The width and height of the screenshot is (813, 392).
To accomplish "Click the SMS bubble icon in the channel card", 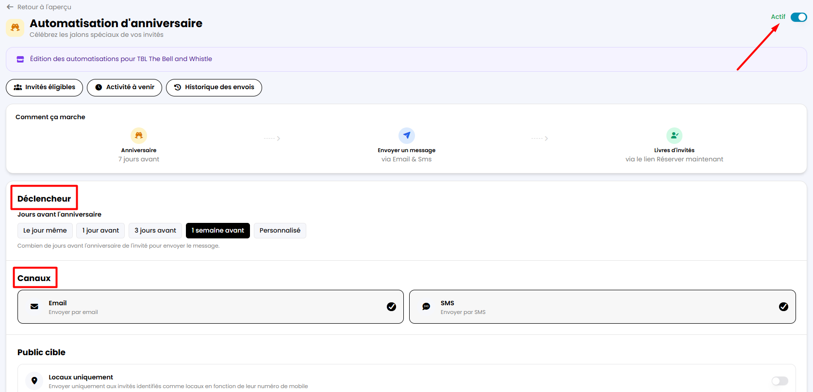I will pos(426,307).
